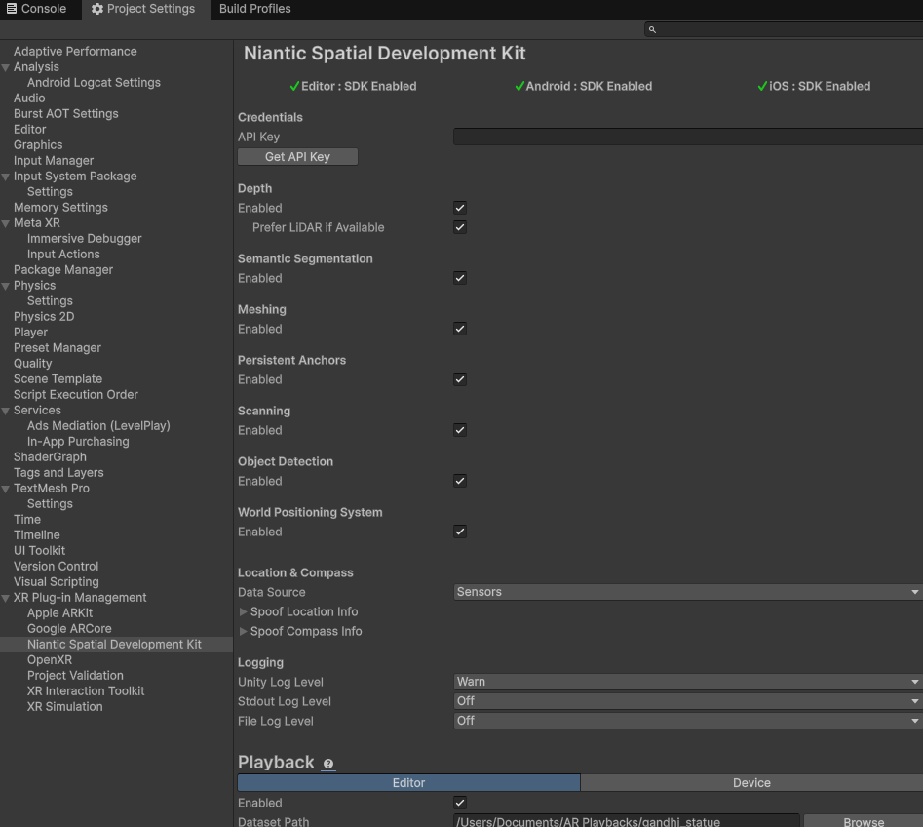Toggle World Positioning System Enabled
Image resolution: width=923 pixels, height=827 pixels.
[x=459, y=532]
